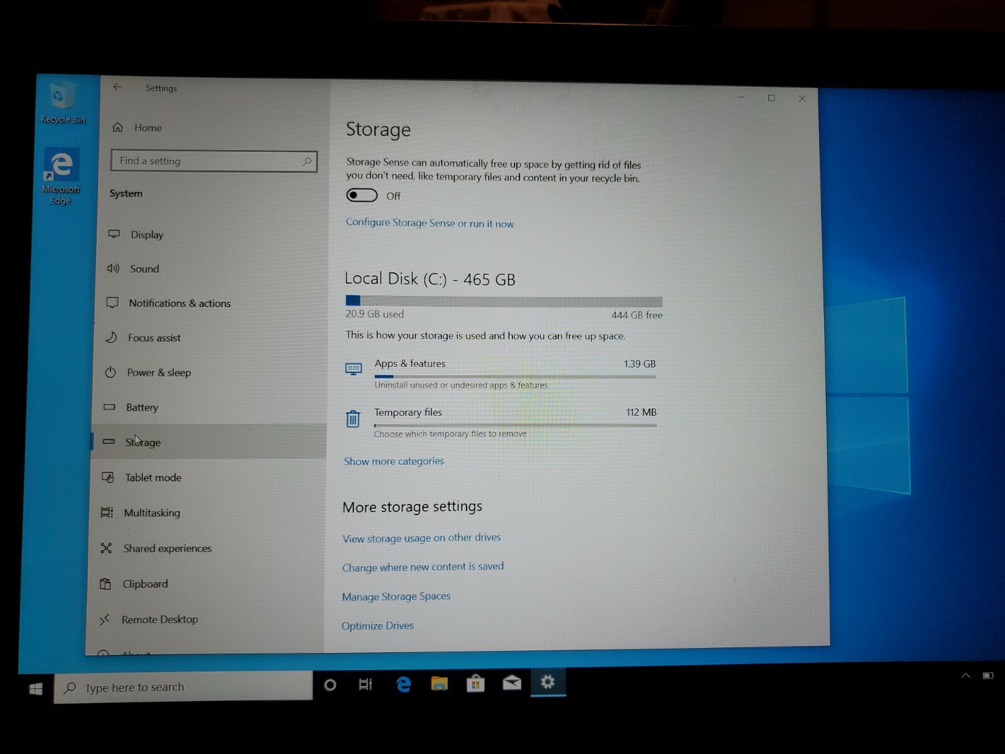Viewport: 1005px width, 754px height.
Task: Launch Microsoft Edge from the taskbar
Action: [x=403, y=684]
